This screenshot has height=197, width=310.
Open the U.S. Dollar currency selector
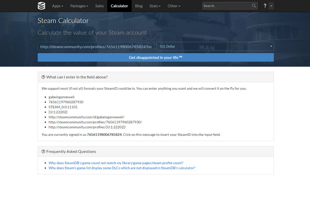pos(215,46)
